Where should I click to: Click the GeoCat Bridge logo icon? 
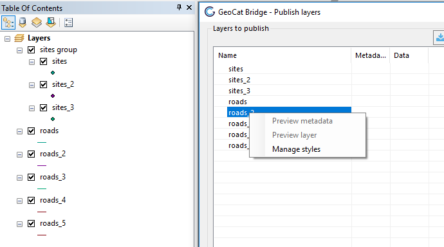[210, 12]
